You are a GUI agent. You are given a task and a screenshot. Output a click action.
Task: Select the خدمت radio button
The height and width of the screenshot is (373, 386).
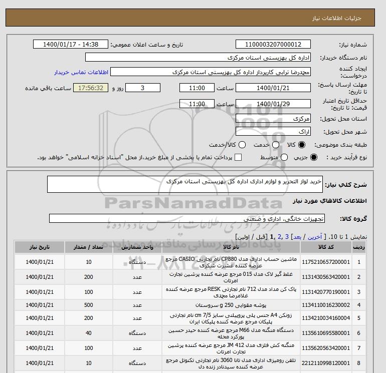[x=276, y=145]
